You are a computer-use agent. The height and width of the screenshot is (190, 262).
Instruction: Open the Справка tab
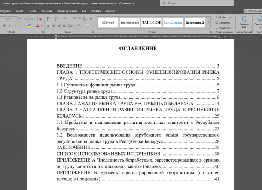[x=96, y=11]
